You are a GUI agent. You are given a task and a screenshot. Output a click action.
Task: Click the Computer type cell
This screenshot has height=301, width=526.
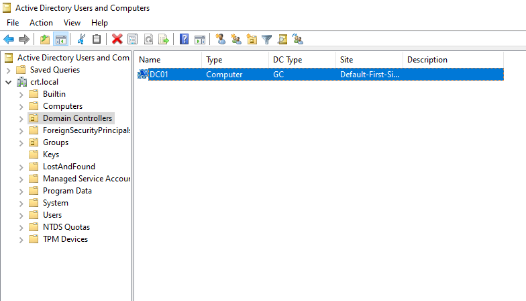coord(224,74)
